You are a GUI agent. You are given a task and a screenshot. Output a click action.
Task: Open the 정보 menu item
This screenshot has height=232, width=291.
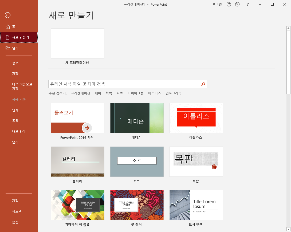point(15,63)
